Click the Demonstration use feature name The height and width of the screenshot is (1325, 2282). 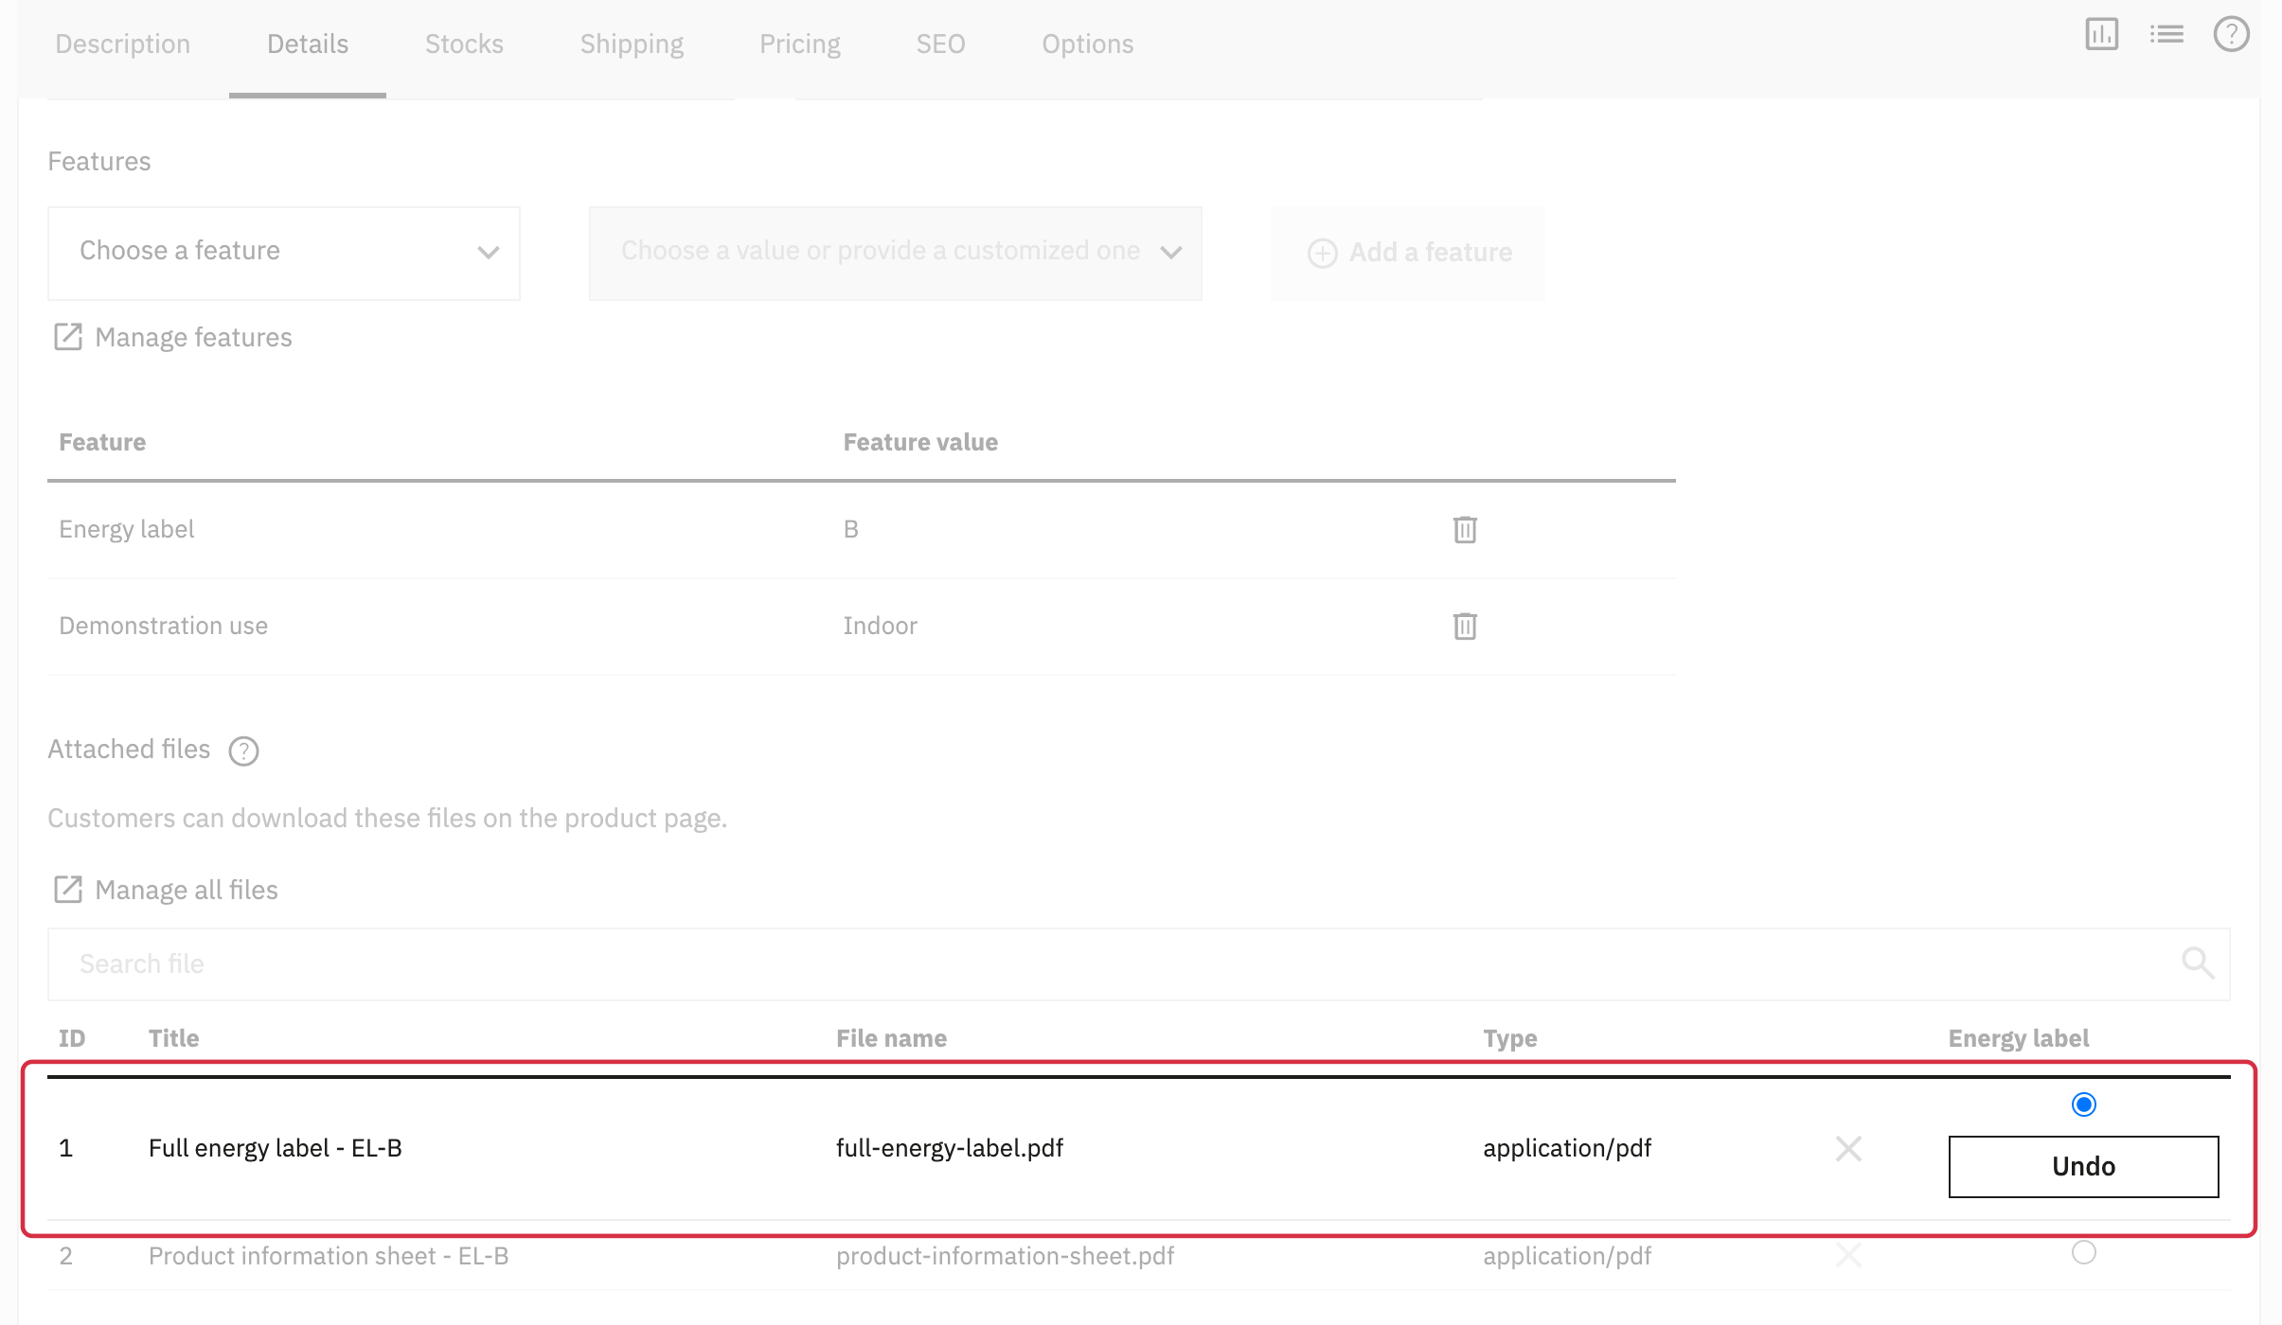click(x=163, y=626)
